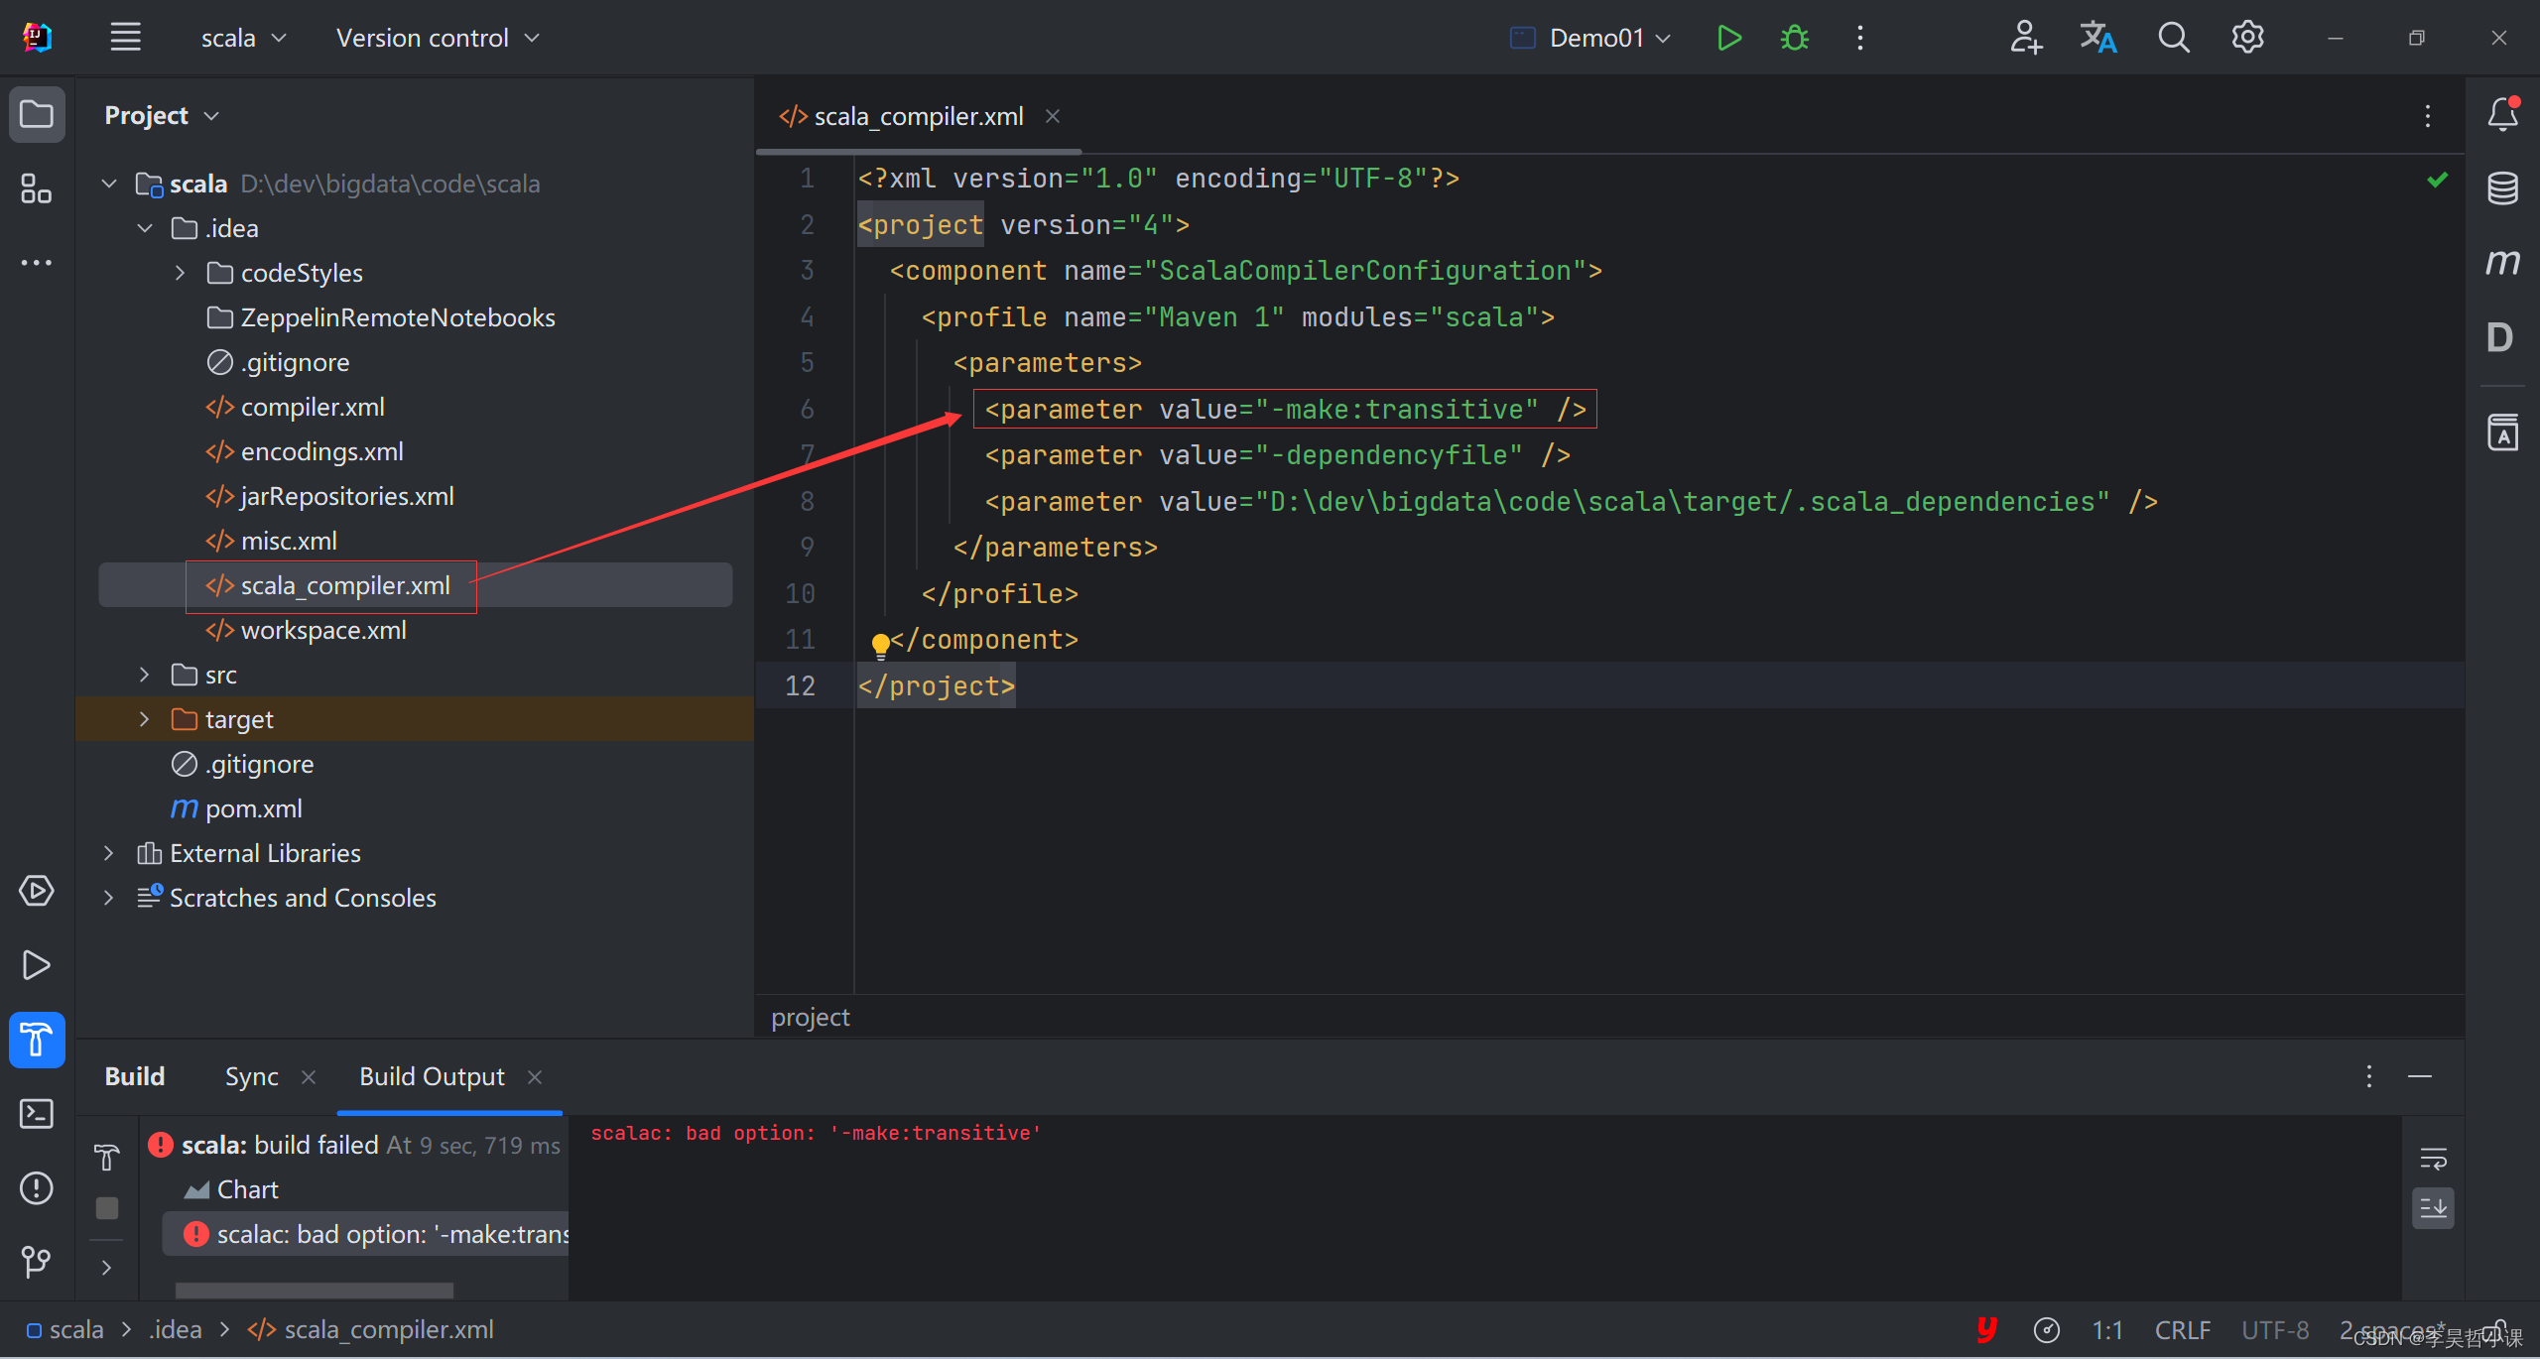The image size is (2540, 1359).
Task: Collapse the scala root folder
Action: click(109, 184)
